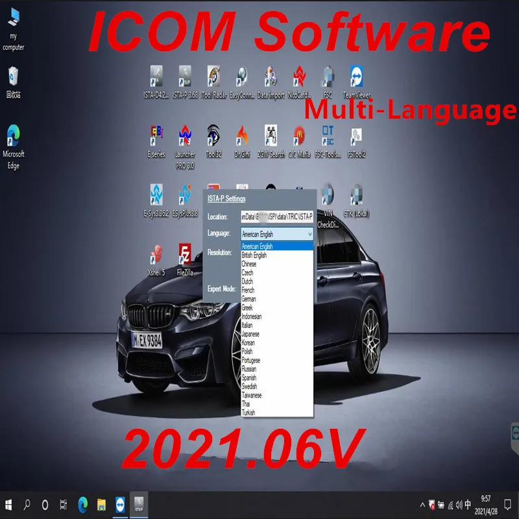Launch the NcdCafd tool icon
Screen dimensions: 519x519
[299, 82]
